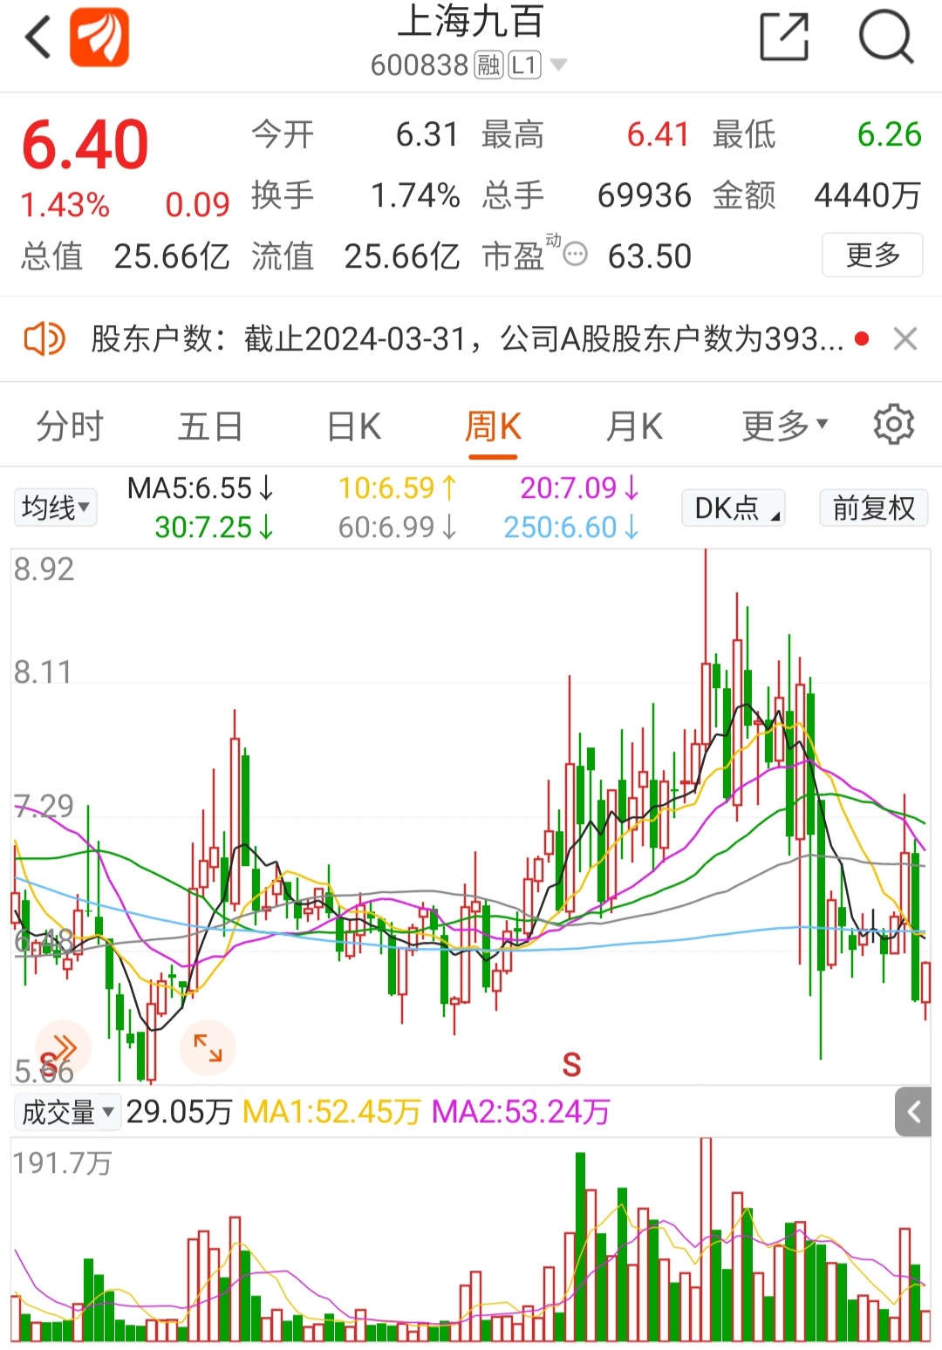The image size is (942, 1350).
Task: Tap the yellow MA1:52.45万 volume average label
Action: tap(331, 1112)
